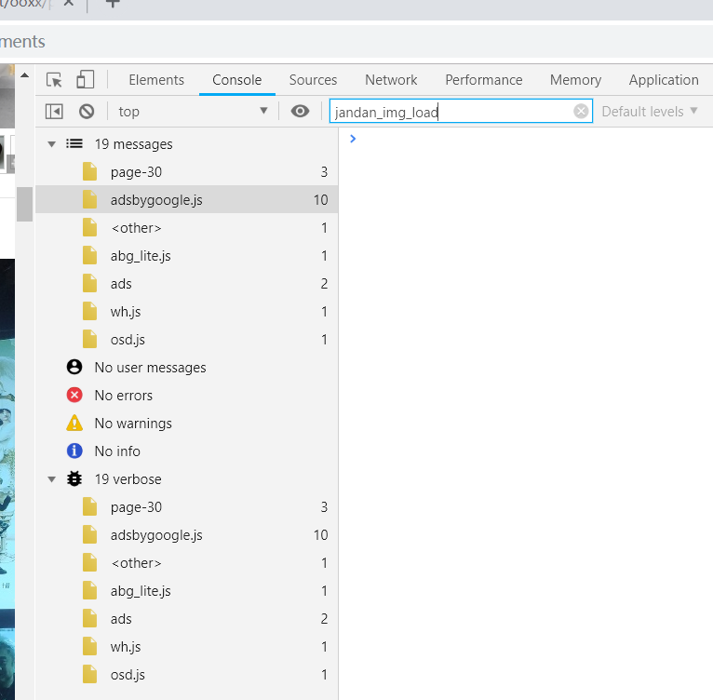The width and height of the screenshot is (713, 700).
Task: Switch to the Sources tab
Action: 313,80
